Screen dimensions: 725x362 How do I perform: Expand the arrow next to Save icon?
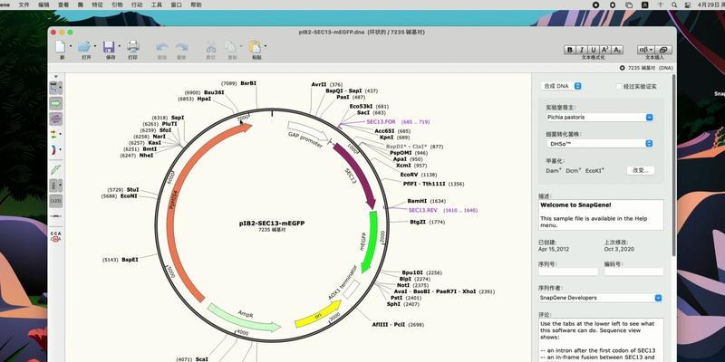[120, 46]
